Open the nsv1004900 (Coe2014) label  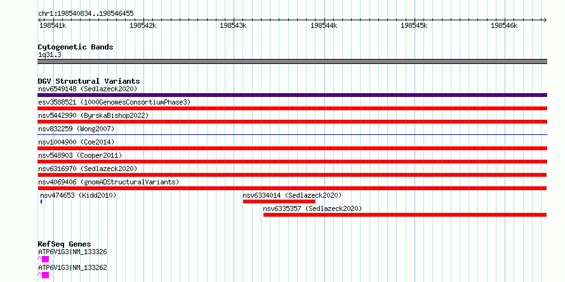76,142
